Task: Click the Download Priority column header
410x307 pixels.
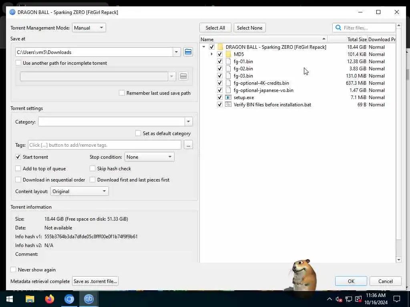Action: coord(382,40)
